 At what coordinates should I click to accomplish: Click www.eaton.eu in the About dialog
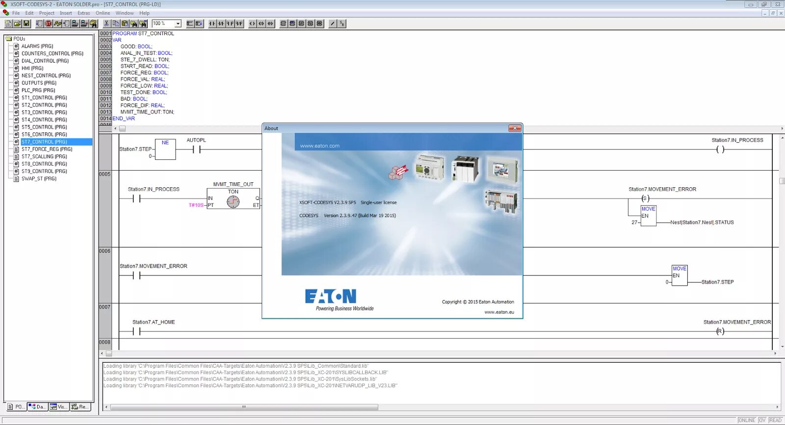(x=499, y=312)
